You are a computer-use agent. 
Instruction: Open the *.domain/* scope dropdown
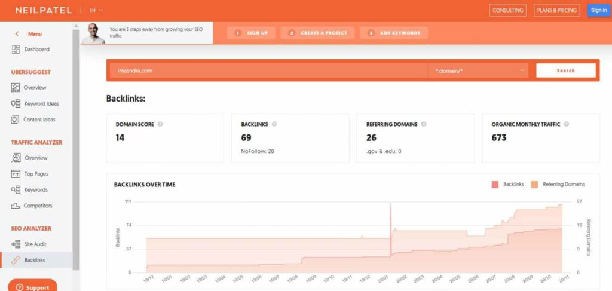(x=479, y=71)
